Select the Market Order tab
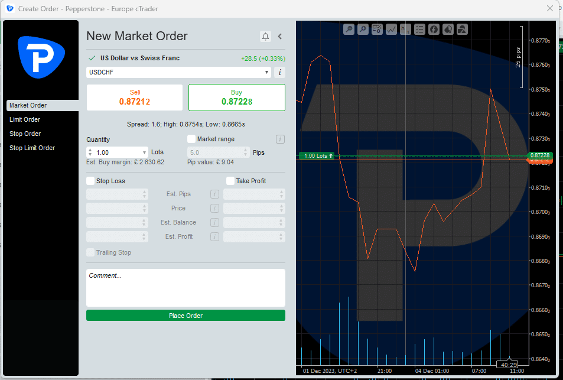This screenshot has height=380, width=563. pyautogui.click(x=43, y=105)
